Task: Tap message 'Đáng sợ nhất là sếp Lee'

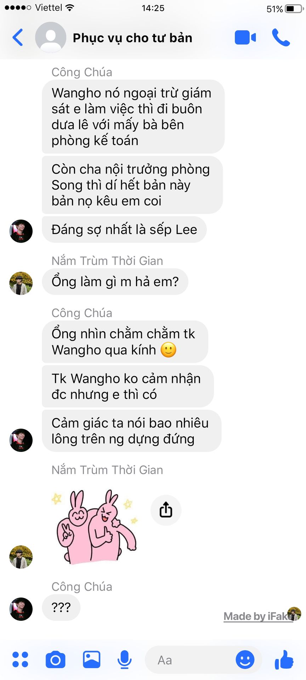Action: point(124,229)
